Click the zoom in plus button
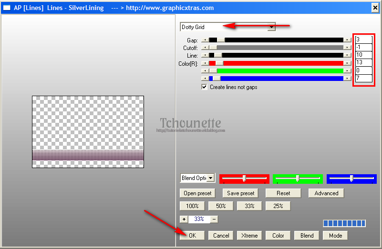 pos(184,219)
